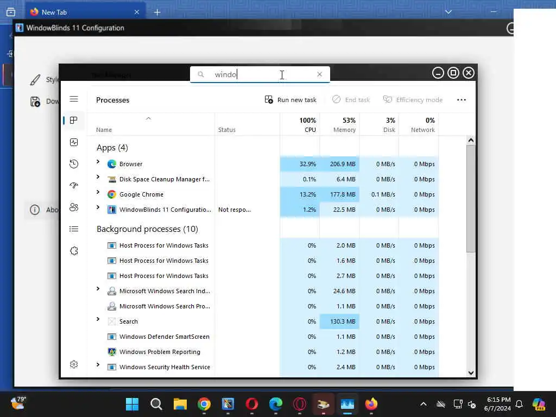Image resolution: width=556 pixels, height=417 pixels.
Task: Expand Windows Security Health Service row
Action: [98, 364]
